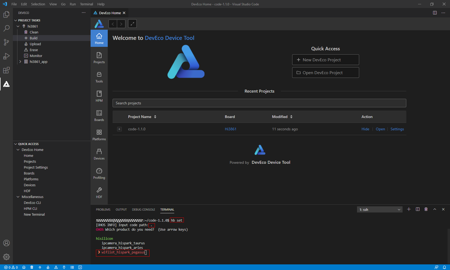
Task: Open the terminal selector dropdown '1: ssh'
Action: (380, 210)
